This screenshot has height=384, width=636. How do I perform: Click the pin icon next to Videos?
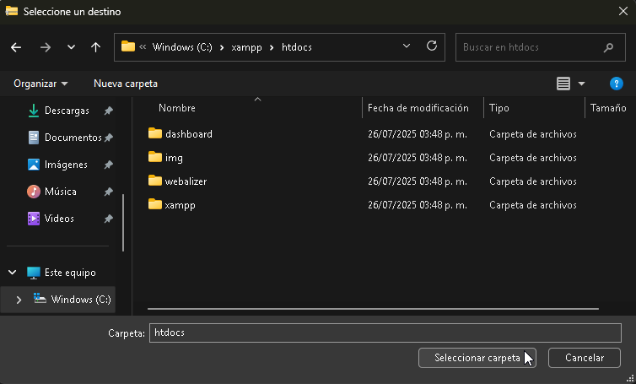(108, 219)
